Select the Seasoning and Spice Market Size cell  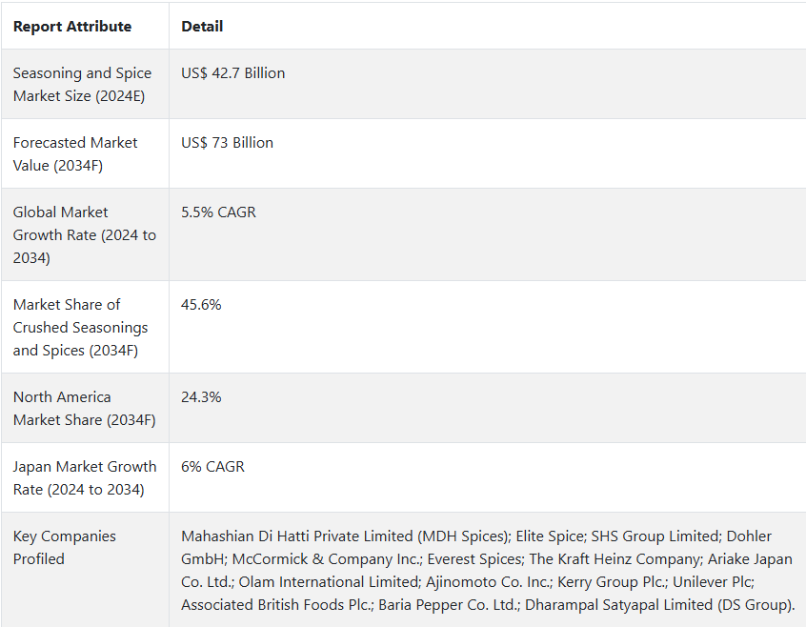click(x=86, y=84)
